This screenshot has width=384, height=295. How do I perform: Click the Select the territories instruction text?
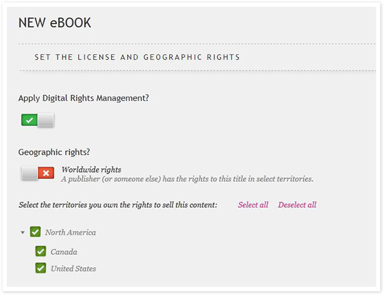pyautogui.click(x=118, y=205)
